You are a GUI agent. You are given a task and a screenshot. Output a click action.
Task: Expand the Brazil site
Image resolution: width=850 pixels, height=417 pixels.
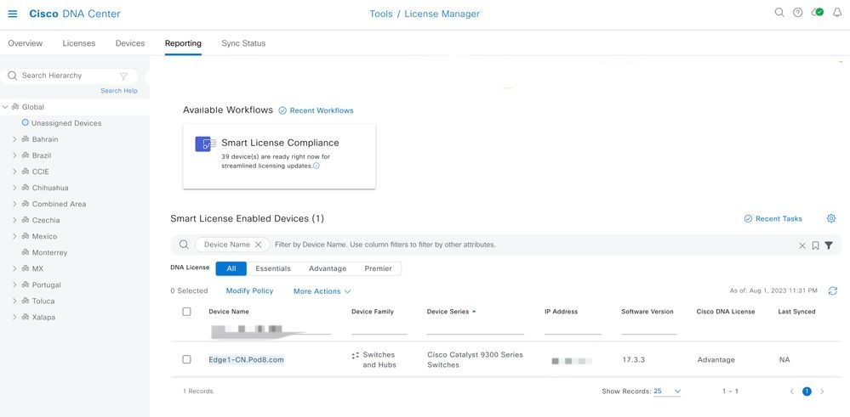(14, 155)
